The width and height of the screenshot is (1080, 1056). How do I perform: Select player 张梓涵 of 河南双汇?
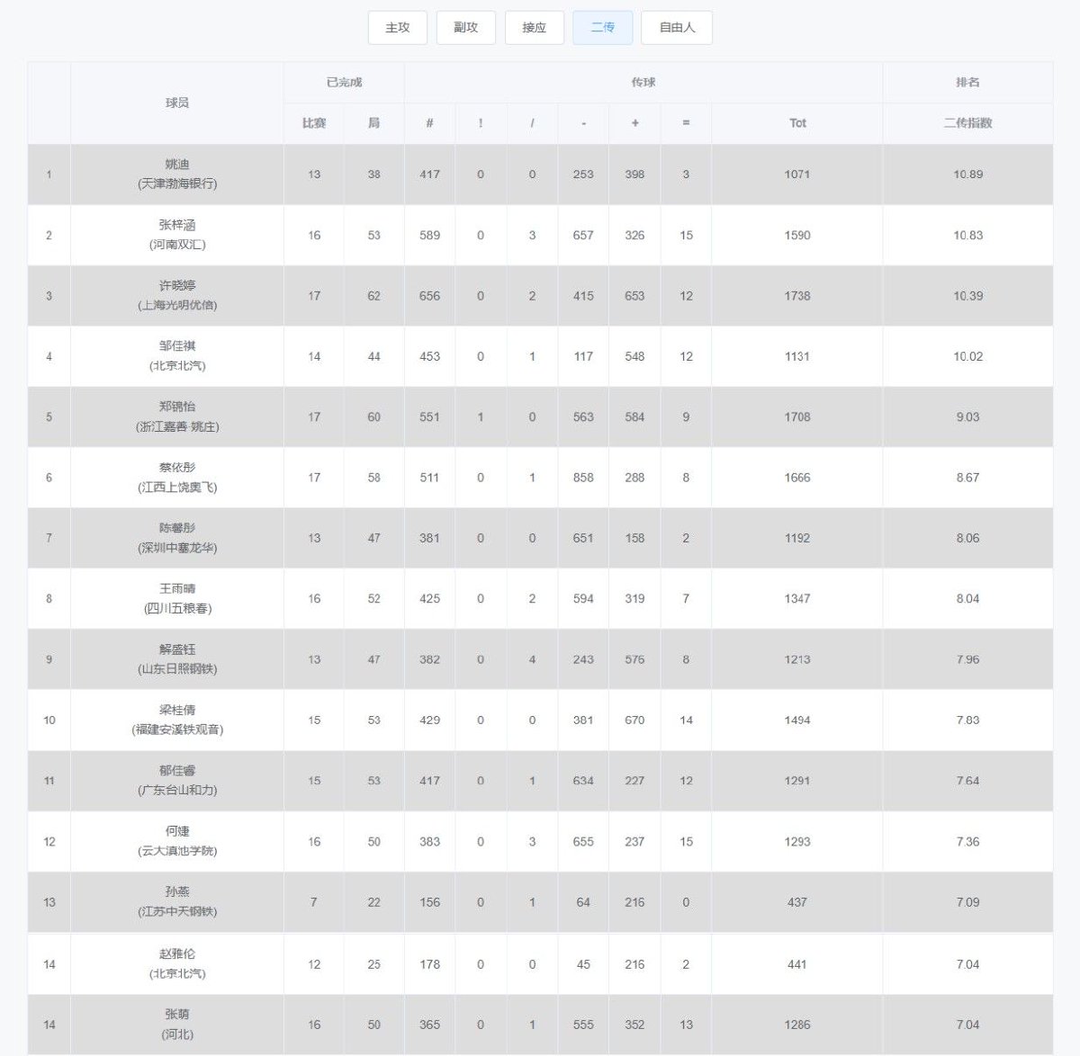(x=177, y=225)
